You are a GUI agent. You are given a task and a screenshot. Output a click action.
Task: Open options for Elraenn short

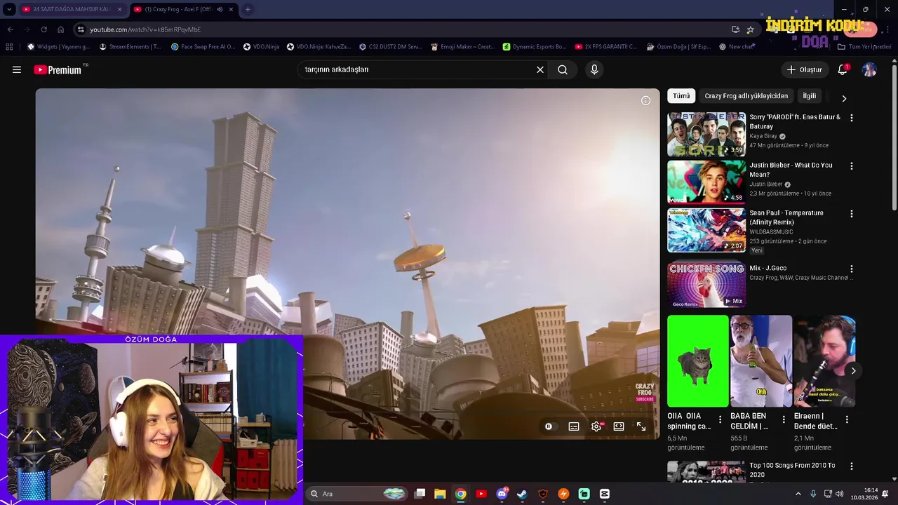click(847, 419)
